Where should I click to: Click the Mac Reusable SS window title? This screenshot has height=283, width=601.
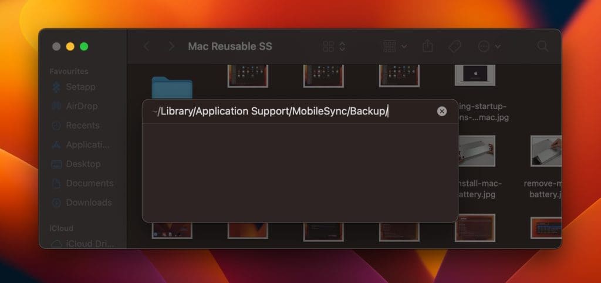pos(230,46)
